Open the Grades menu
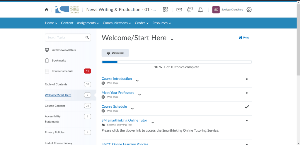 tap(142, 23)
